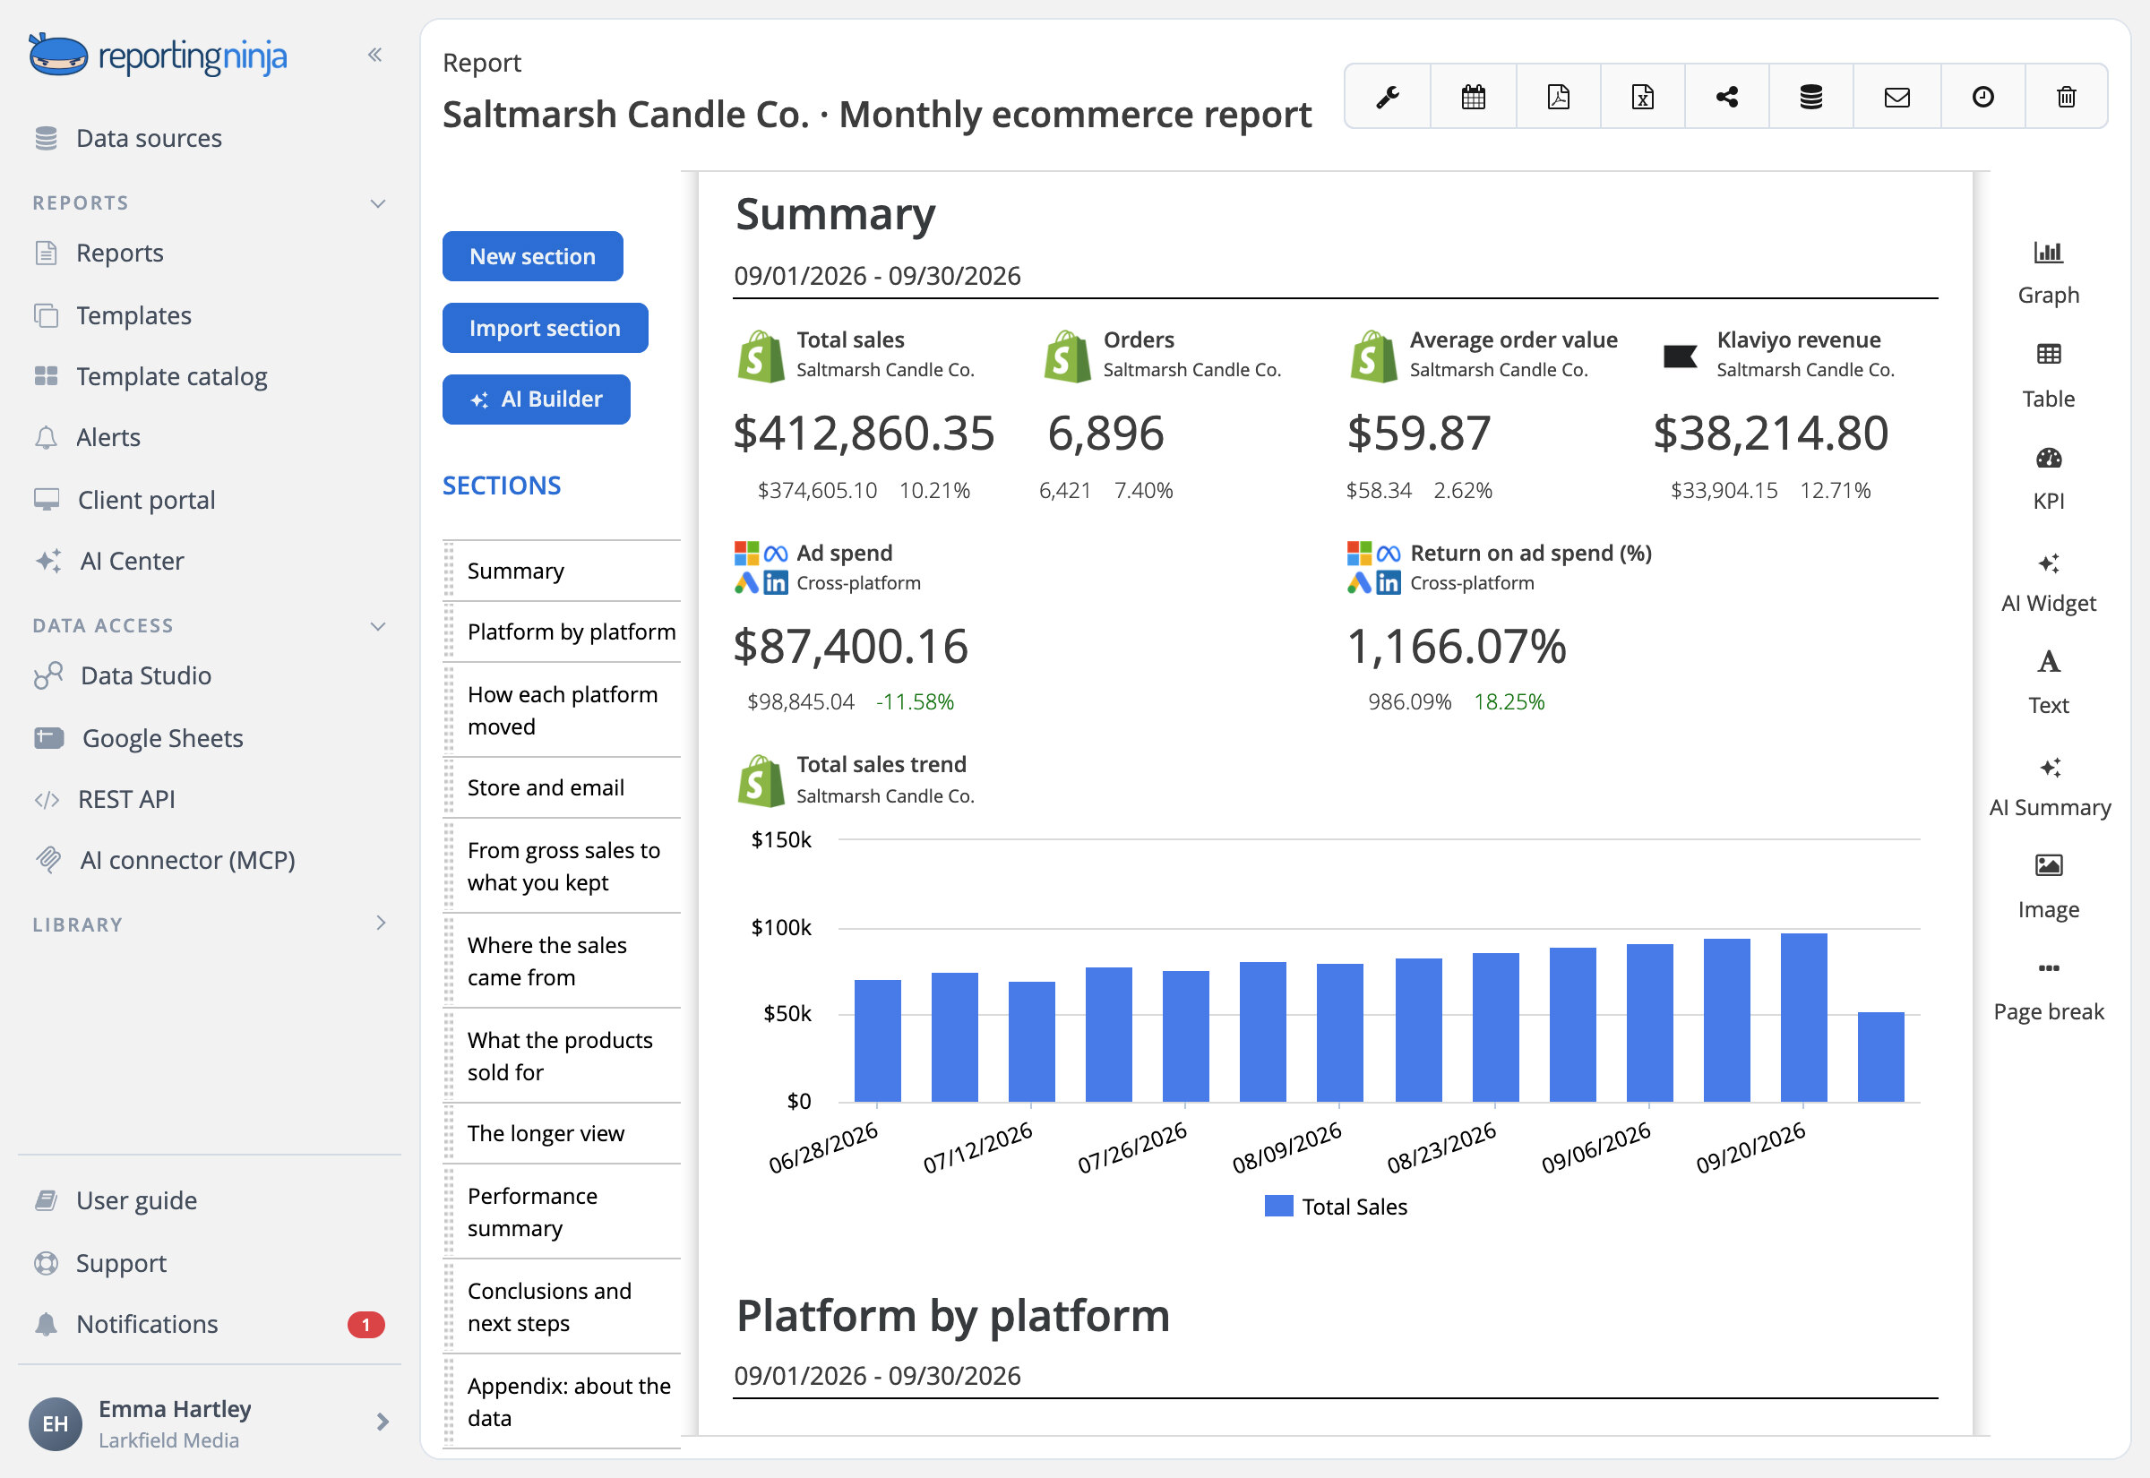The height and width of the screenshot is (1478, 2150).
Task: Select the Store and email section
Action: pyautogui.click(x=563, y=787)
